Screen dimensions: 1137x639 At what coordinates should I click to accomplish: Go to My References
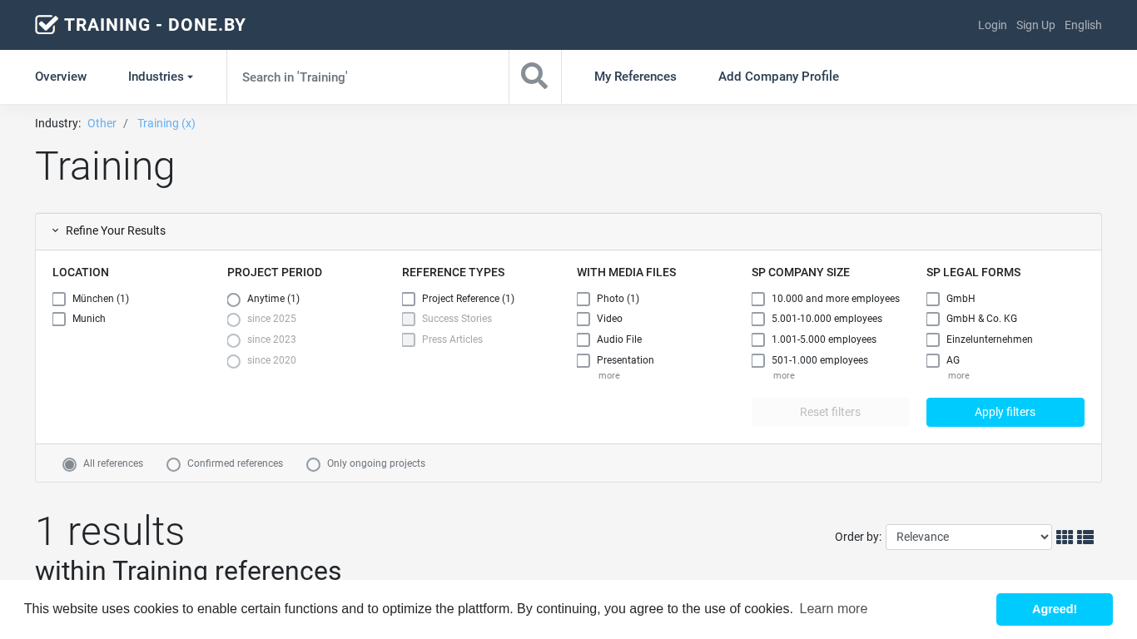tap(635, 77)
